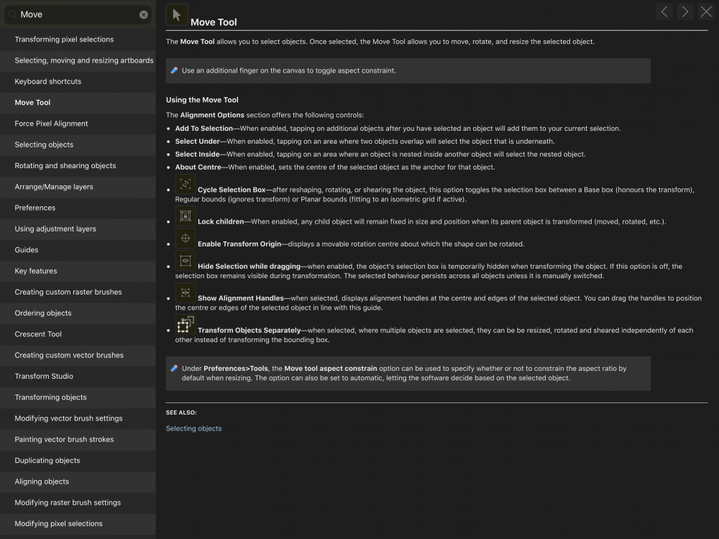Click the Show Alignment Handles icon
Image resolution: width=719 pixels, height=539 pixels.
point(186,292)
